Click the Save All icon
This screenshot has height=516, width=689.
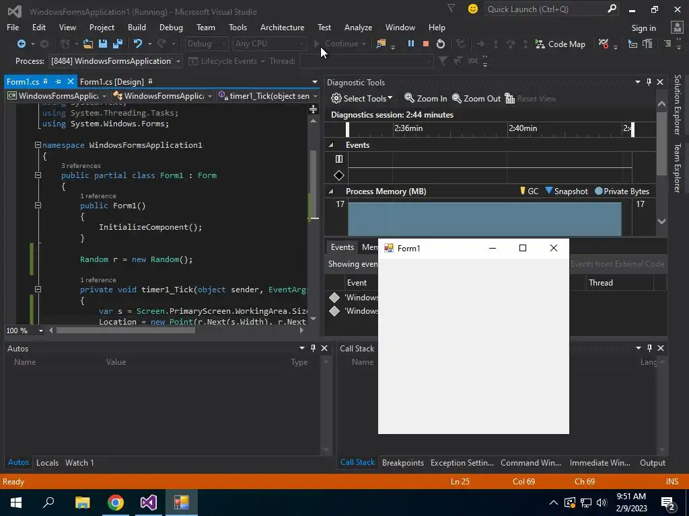pyautogui.click(x=117, y=44)
